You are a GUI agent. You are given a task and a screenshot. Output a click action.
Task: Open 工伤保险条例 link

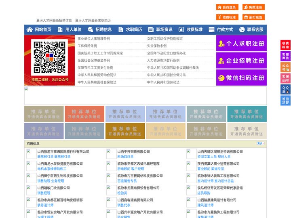87,46
